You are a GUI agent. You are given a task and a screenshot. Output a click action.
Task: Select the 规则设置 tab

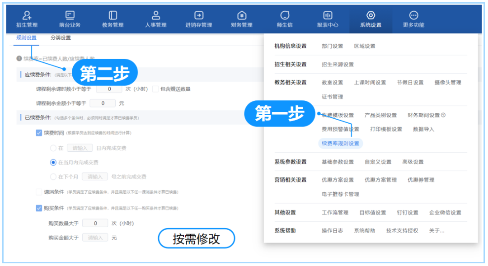[x=26, y=38]
